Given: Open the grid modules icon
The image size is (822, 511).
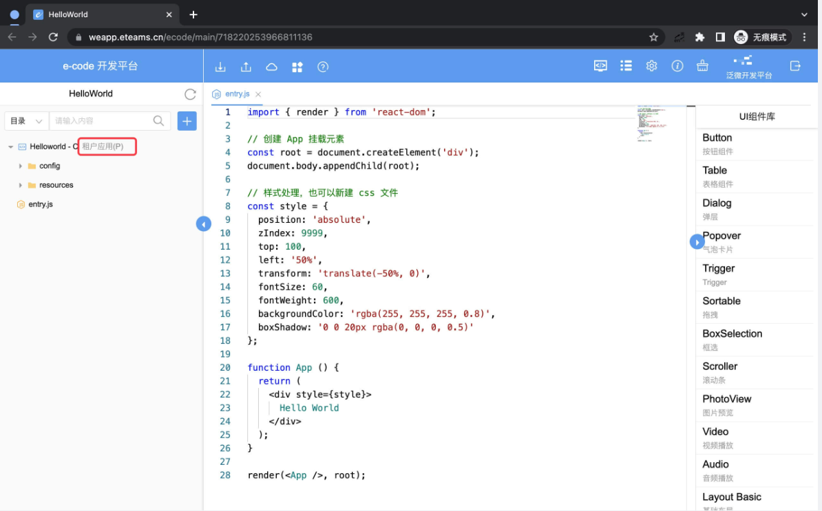Looking at the screenshot, I should (x=297, y=67).
